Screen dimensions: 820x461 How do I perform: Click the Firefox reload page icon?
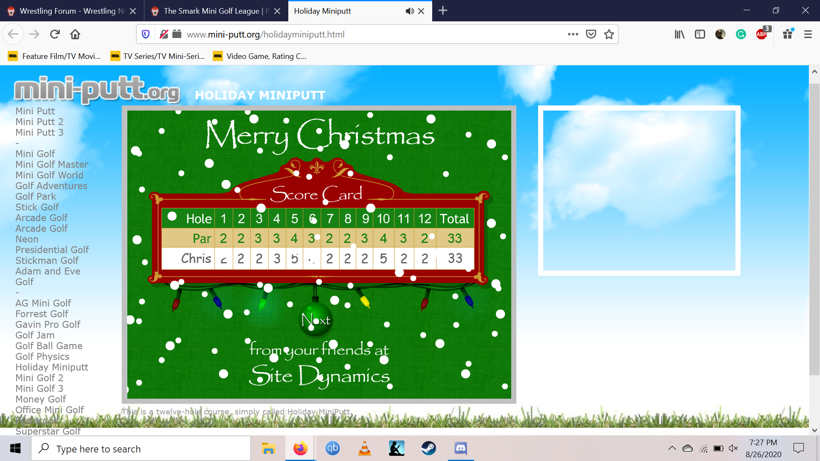point(55,34)
